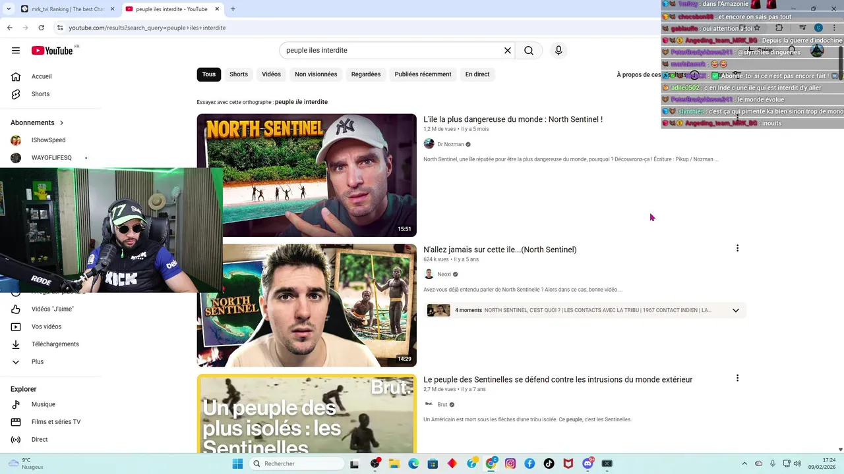Viewport: 844px width, 474px height.
Task: Reload the current page
Action: (41, 28)
